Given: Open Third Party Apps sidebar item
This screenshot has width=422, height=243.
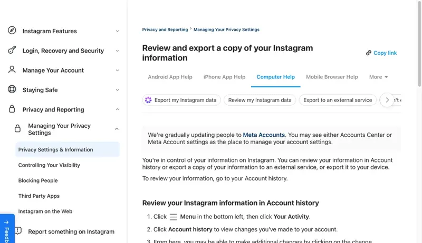Looking at the screenshot, I should point(39,196).
